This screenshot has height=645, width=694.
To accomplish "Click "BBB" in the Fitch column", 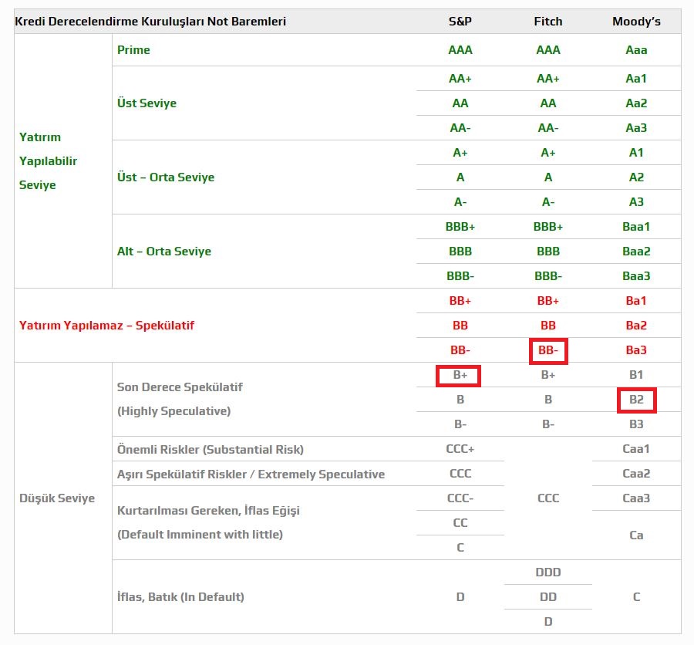I will pyautogui.click(x=548, y=252).
